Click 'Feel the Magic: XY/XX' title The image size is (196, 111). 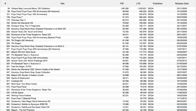pyautogui.click(x=21, y=67)
